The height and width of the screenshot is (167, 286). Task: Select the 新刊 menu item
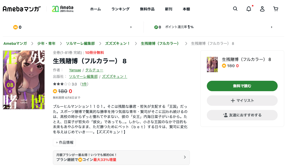[x=169, y=9]
